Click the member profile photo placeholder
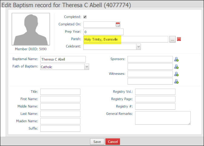 click(31, 29)
